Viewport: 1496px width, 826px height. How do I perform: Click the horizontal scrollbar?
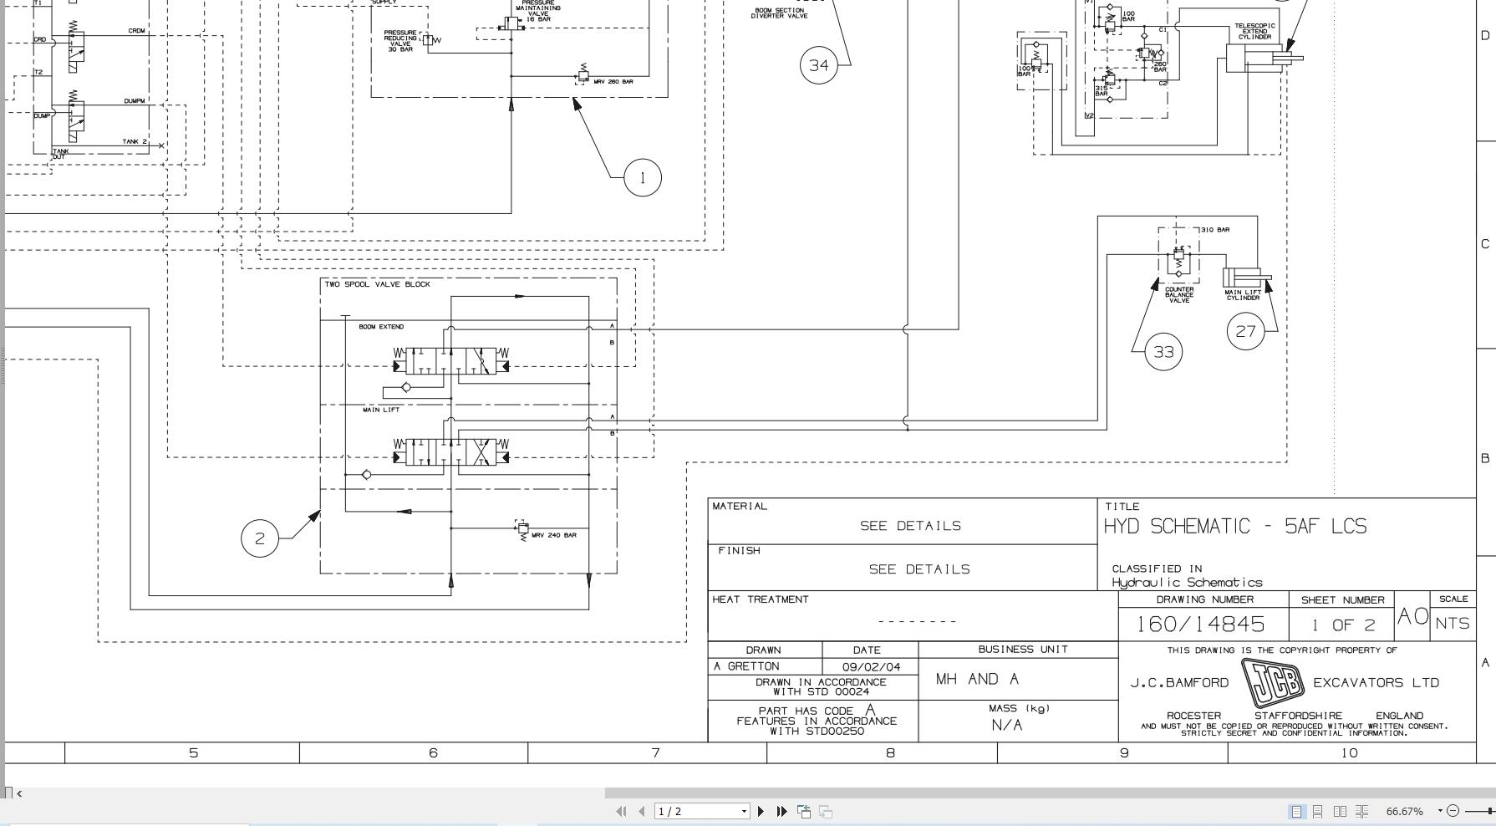click(x=1050, y=793)
